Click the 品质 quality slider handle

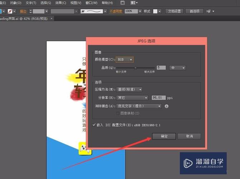(135, 68)
